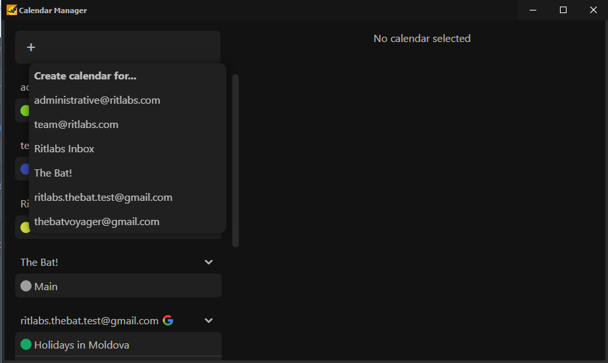
Task: Collapse The Bat! account section chevron
Action: tap(209, 263)
